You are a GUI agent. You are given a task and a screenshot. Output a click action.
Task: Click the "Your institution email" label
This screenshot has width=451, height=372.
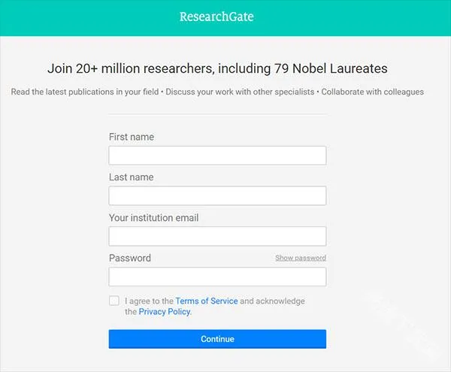153,218
